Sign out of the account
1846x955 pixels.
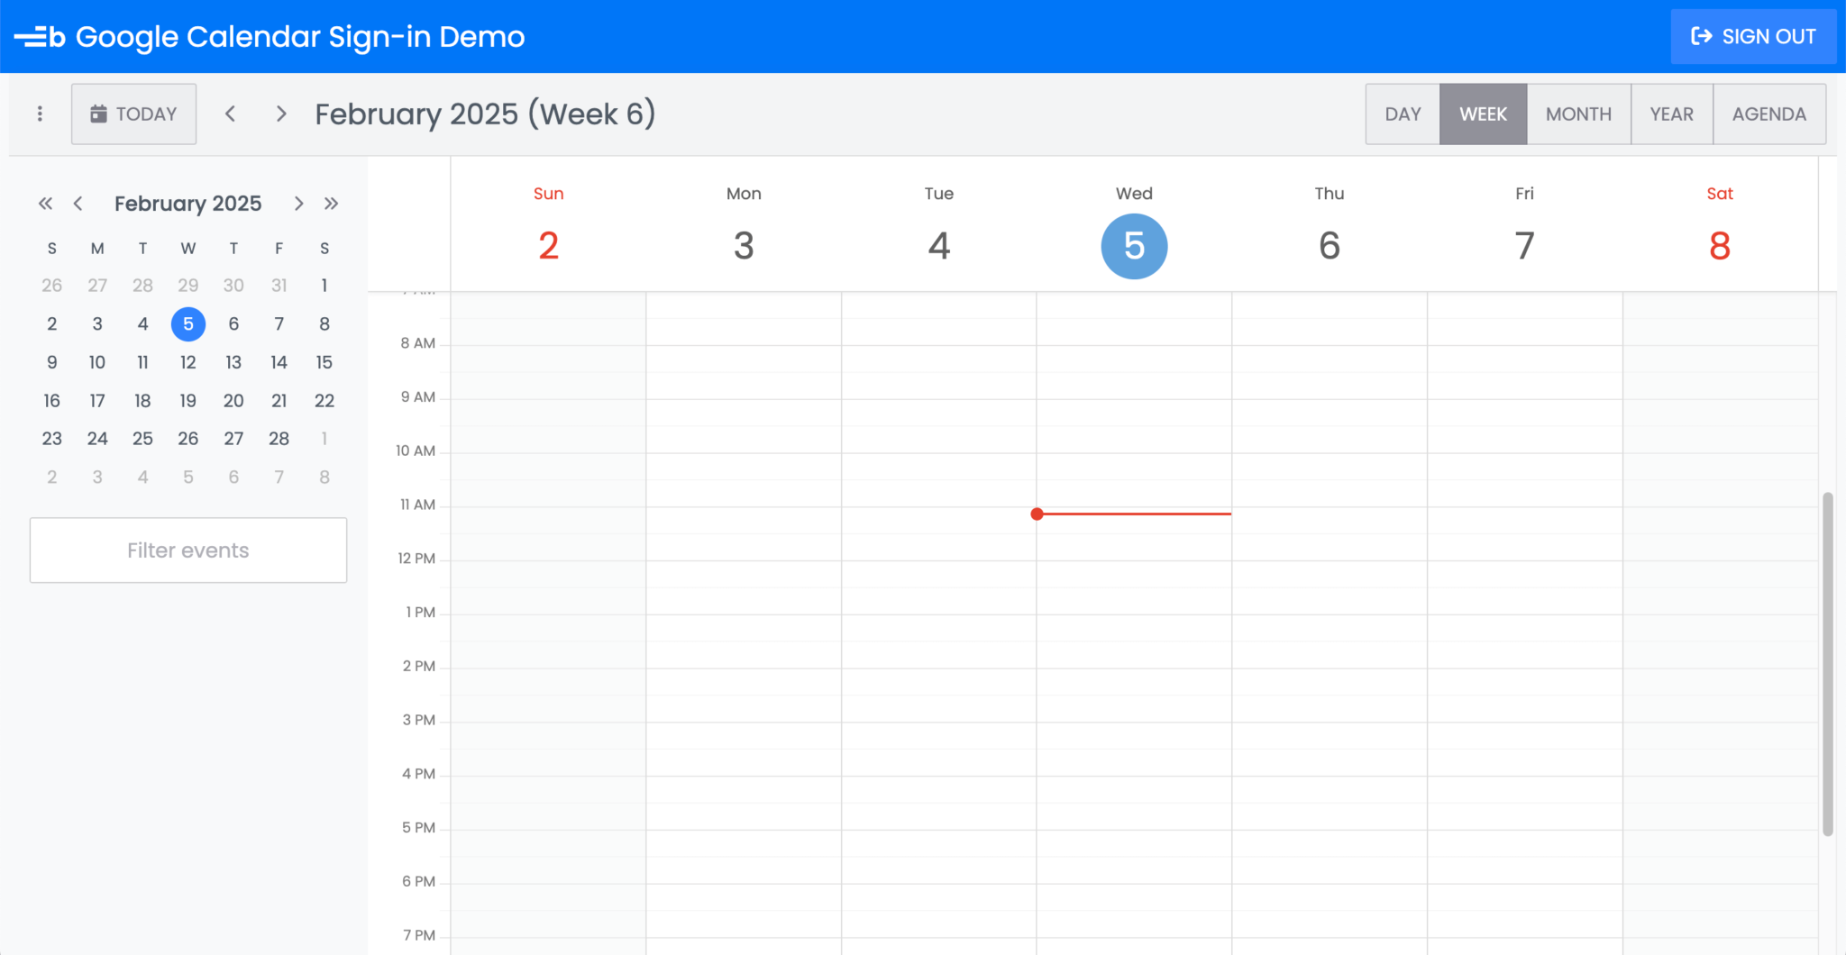pos(1753,37)
